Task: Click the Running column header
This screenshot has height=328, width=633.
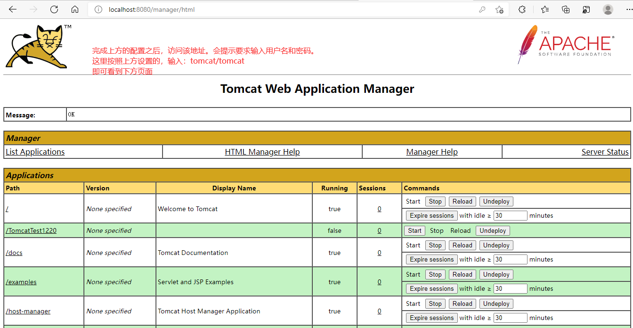Action: click(334, 188)
